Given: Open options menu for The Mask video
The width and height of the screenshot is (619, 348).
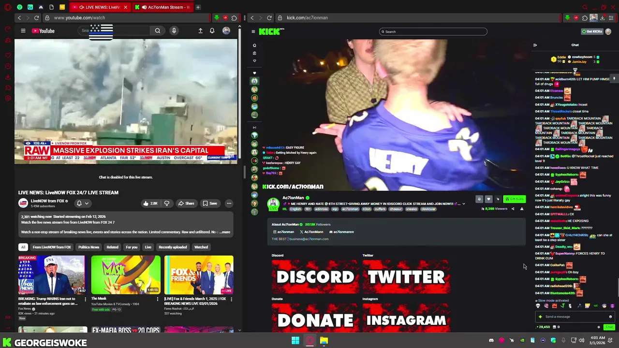Looking at the screenshot, I should point(158,299).
